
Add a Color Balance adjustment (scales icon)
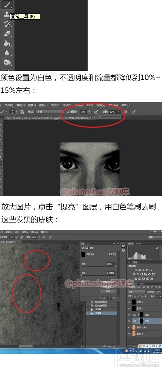pyautogui.click(x=138, y=275)
